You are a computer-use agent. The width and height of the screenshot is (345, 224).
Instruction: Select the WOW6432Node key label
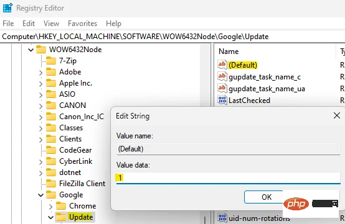pyautogui.click(x=75, y=49)
